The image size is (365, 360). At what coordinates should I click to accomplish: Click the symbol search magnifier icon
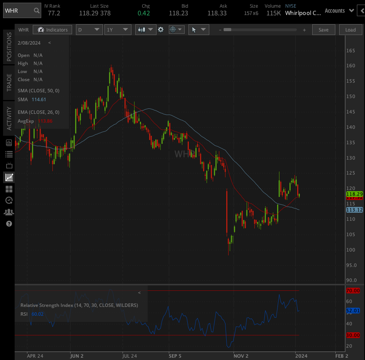pos(37,11)
